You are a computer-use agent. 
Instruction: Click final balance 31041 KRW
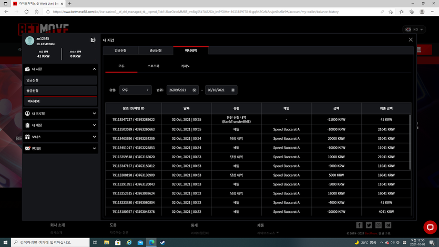click(x=386, y=138)
